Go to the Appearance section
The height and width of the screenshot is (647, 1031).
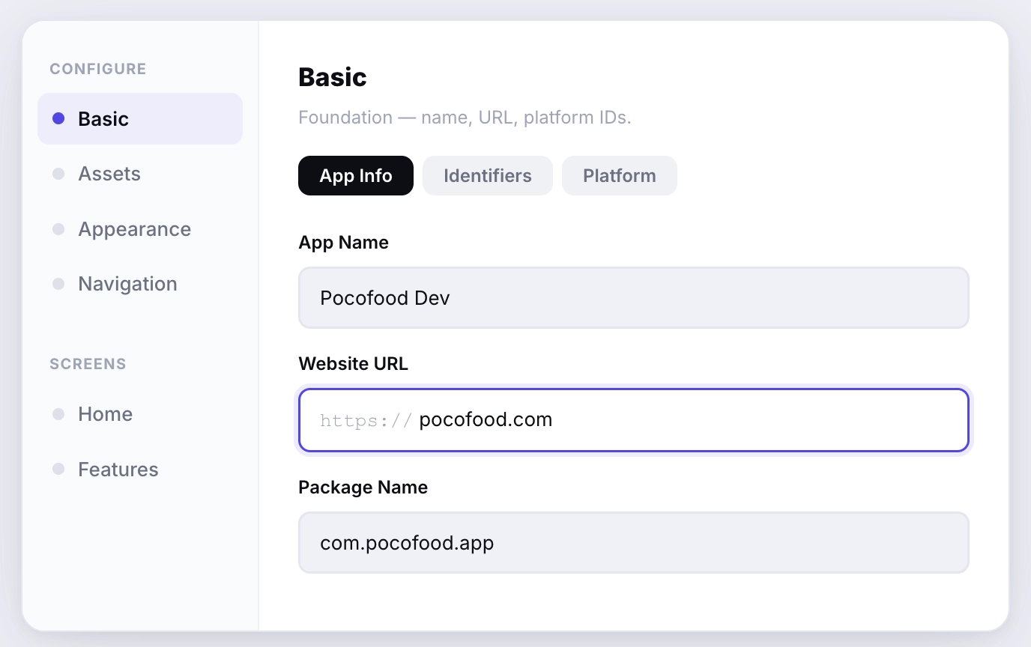pyautogui.click(x=140, y=229)
